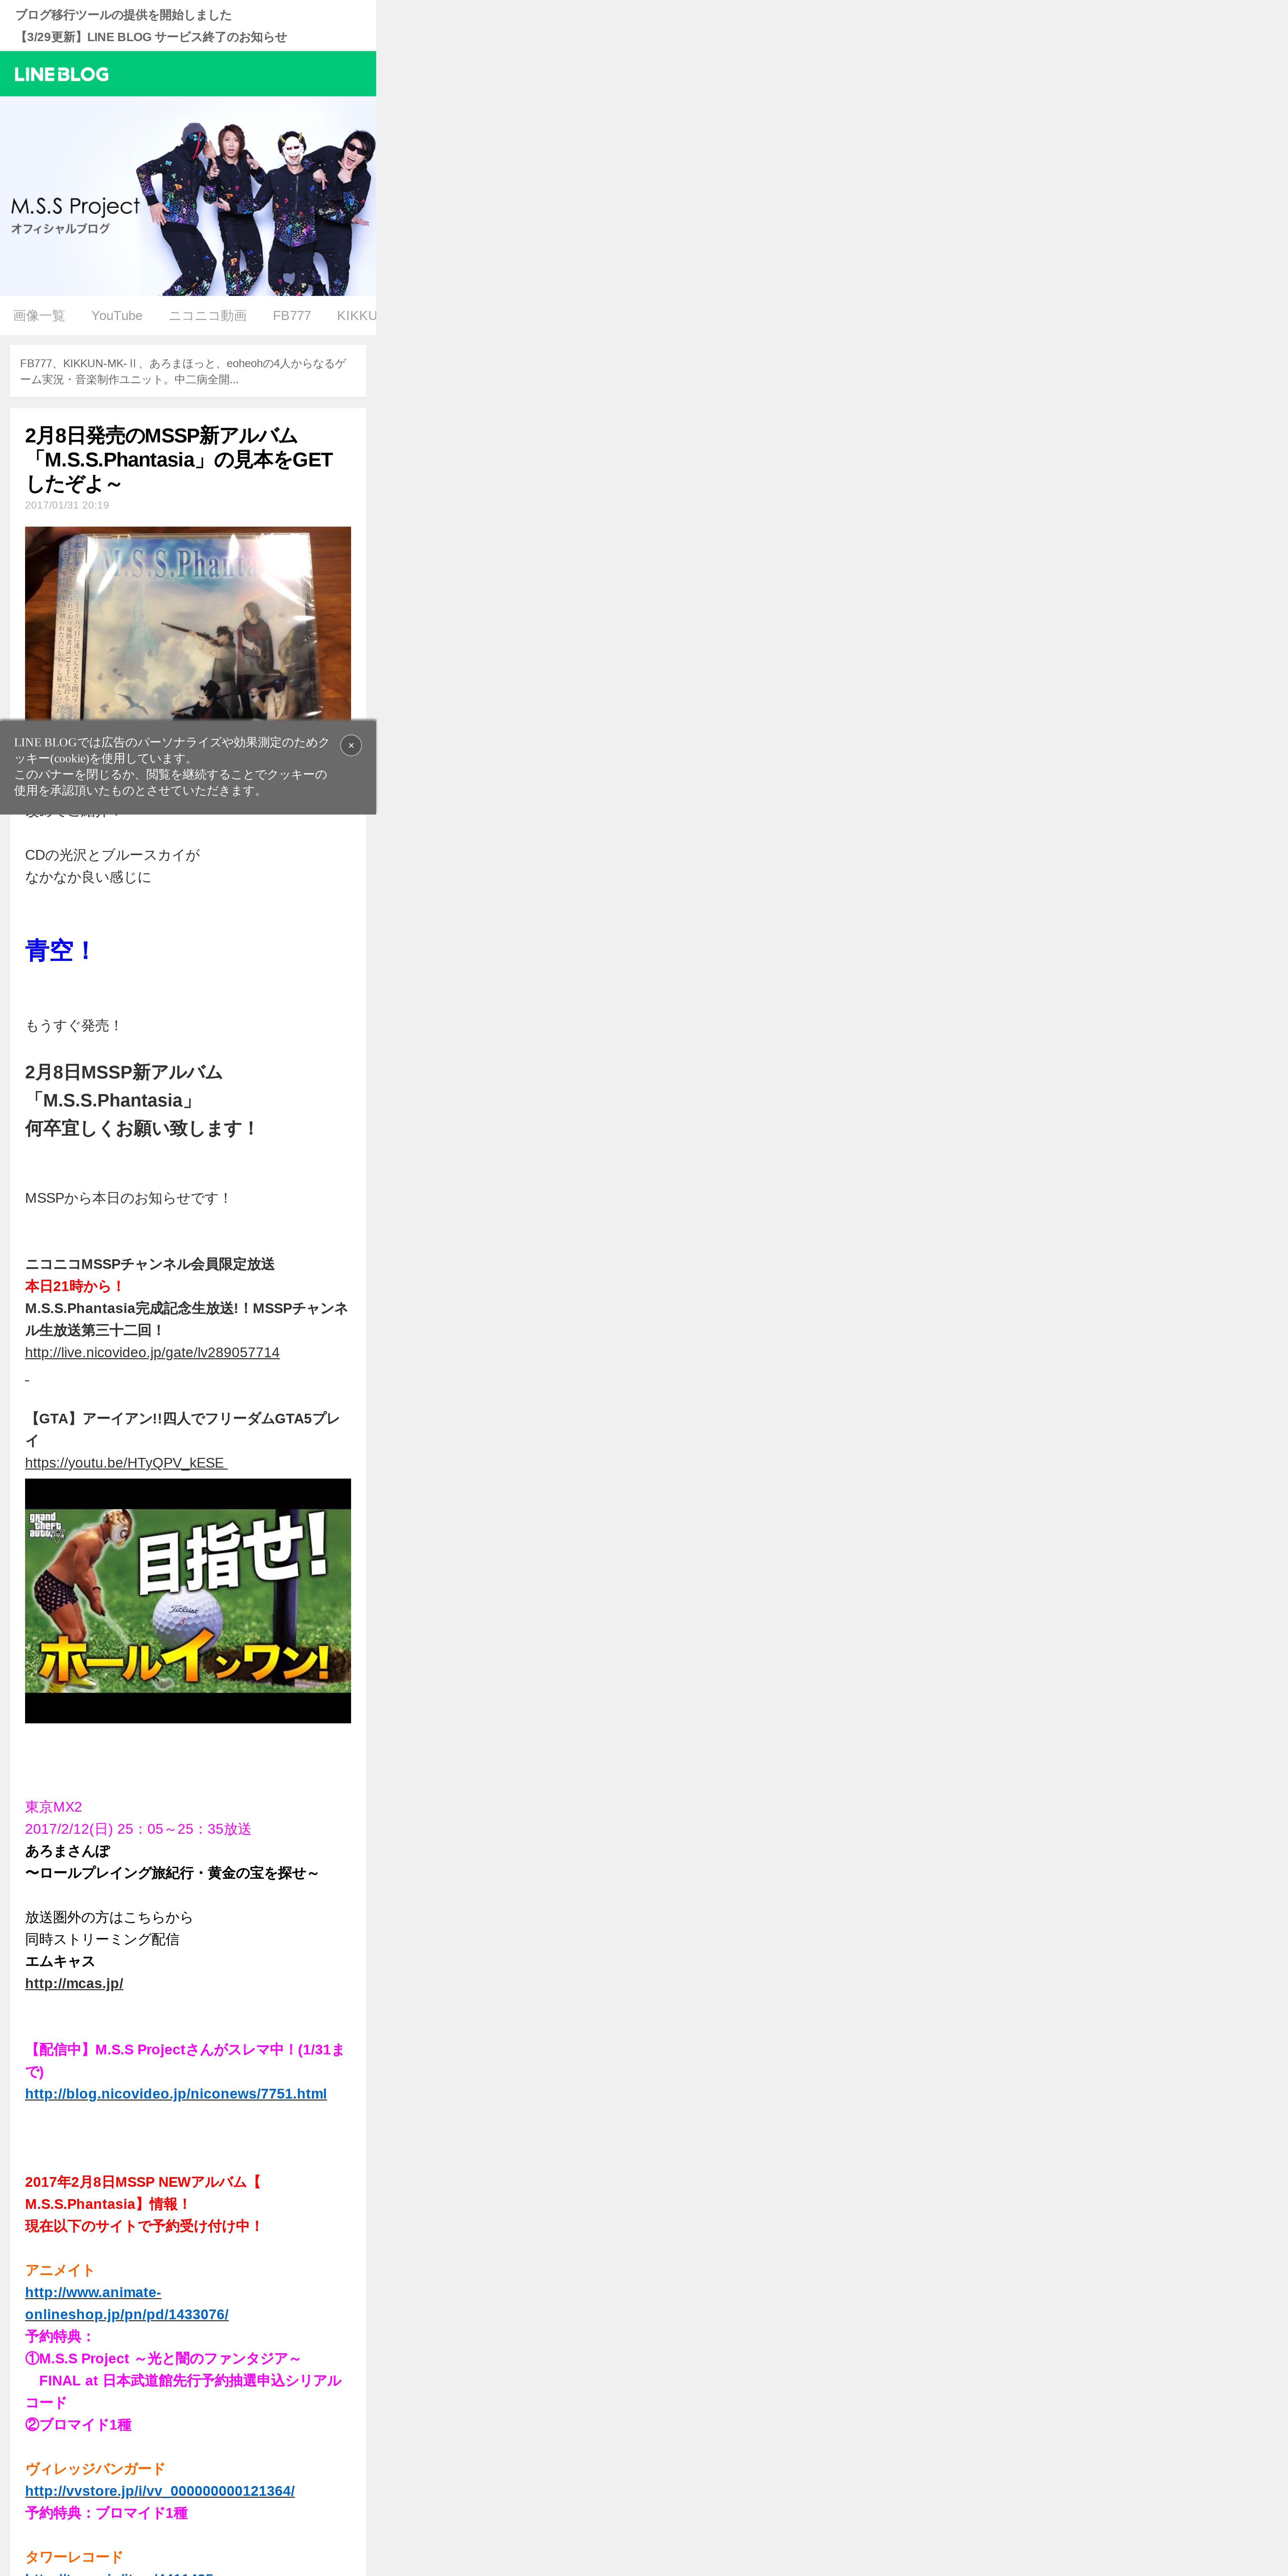Open the youtu.be HTyQPV_kESE link
Screen dimensions: 1288x2576
point(126,1463)
